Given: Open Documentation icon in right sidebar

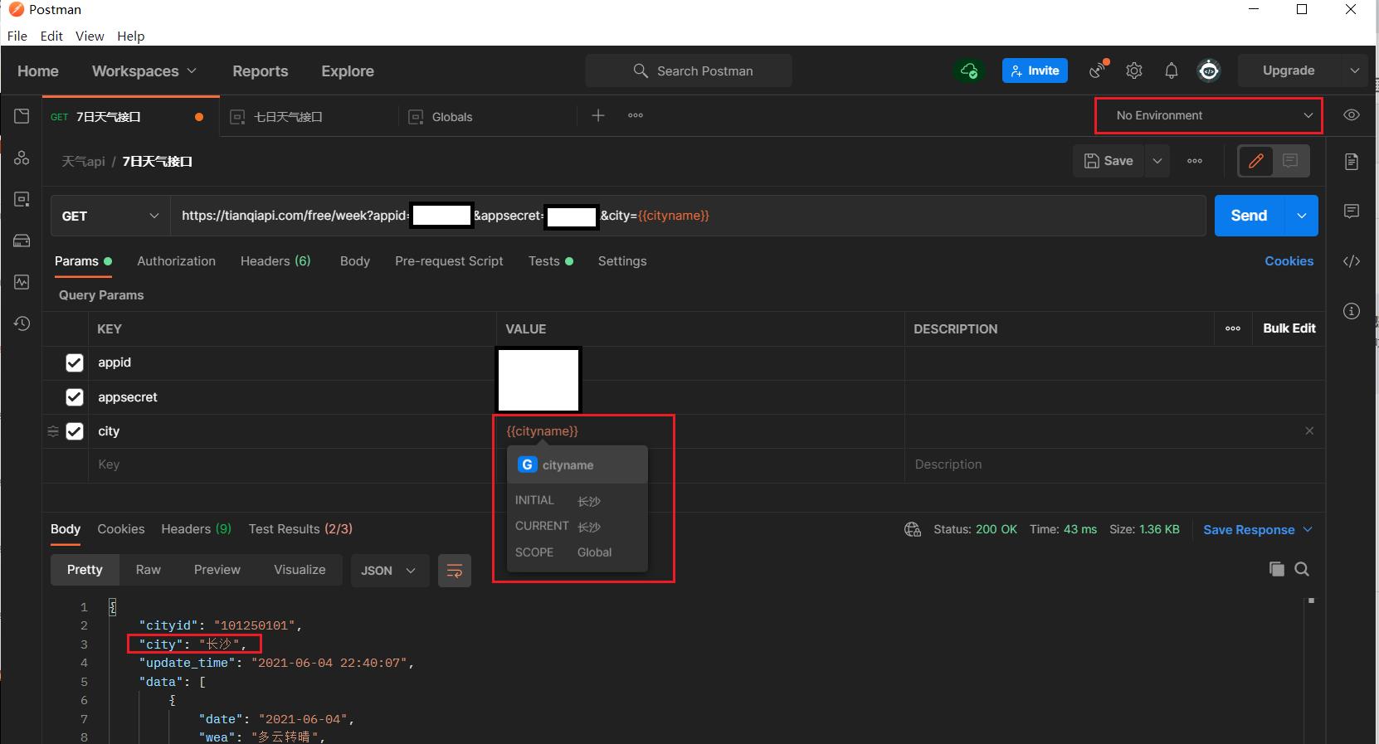Looking at the screenshot, I should [1352, 161].
